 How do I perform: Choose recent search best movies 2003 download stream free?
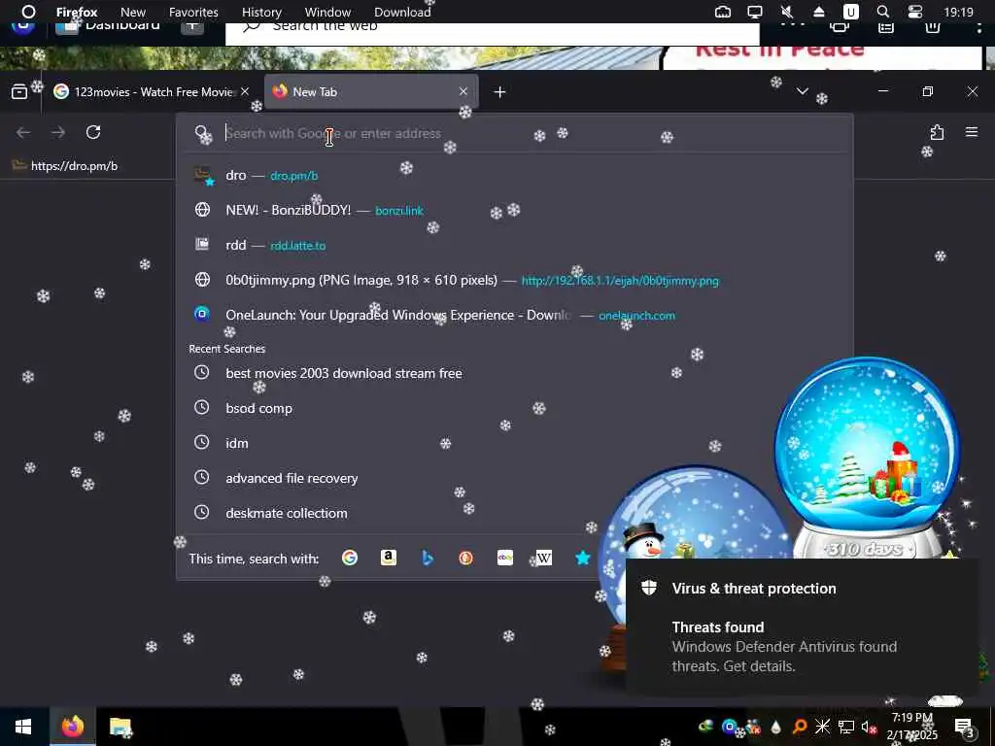(514, 373)
